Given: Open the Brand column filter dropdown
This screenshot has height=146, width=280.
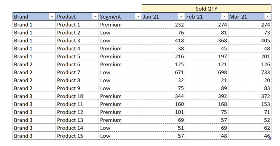Looking at the screenshot, I should pos(52,17).
